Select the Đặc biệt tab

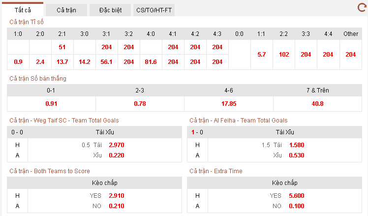point(111,10)
